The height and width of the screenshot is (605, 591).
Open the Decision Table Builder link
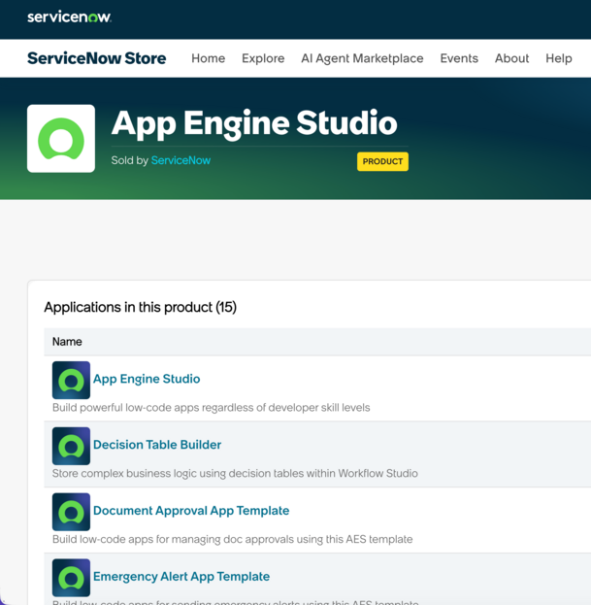[x=157, y=445]
